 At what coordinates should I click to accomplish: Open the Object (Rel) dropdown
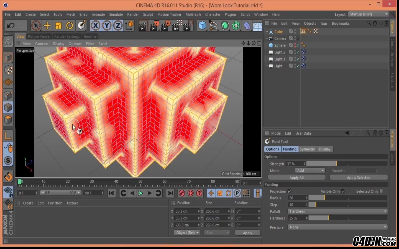pos(187,233)
